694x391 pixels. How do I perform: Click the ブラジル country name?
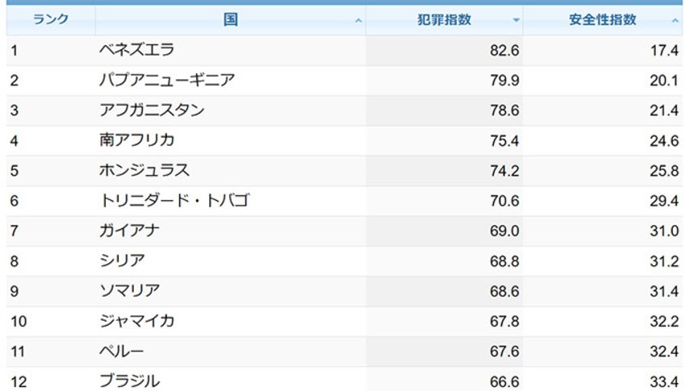[x=129, y=381]
